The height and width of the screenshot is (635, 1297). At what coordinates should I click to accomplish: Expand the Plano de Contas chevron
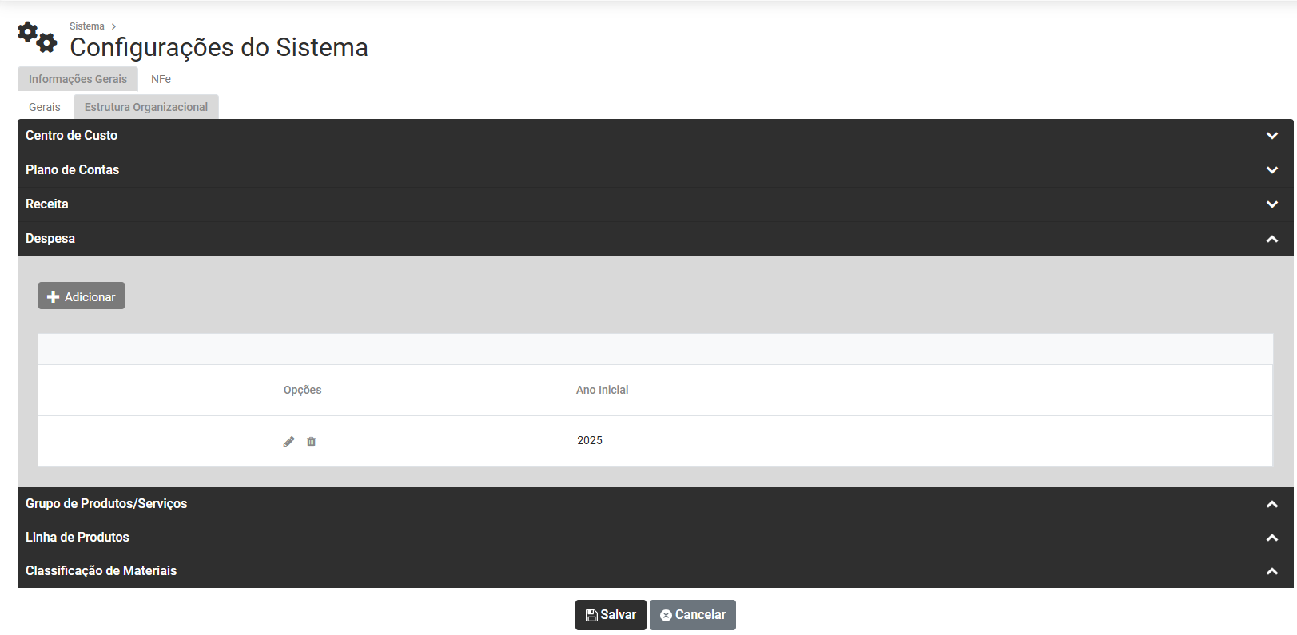click(x=1271, y=170)
